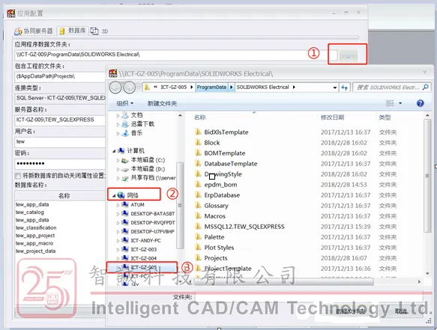This screenshot has width=437, height=330.
Task: Expand the ICT-GZ-003 network computer
Action: tap(118, 250)
